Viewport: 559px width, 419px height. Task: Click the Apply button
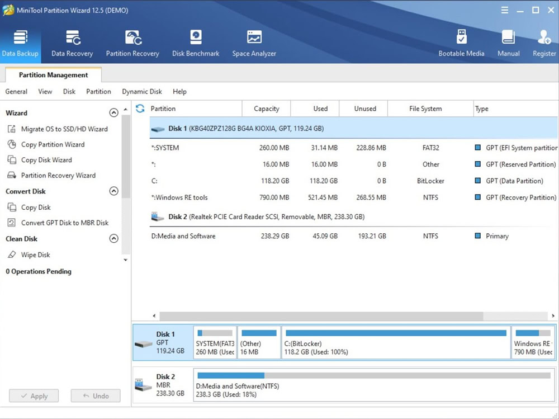coord(34,396)
